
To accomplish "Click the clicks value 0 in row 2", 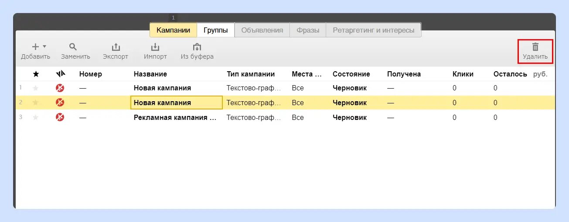I will (x=454, y=103).
